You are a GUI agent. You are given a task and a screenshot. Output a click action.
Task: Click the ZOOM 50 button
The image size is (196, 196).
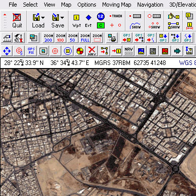coord(73,38)
